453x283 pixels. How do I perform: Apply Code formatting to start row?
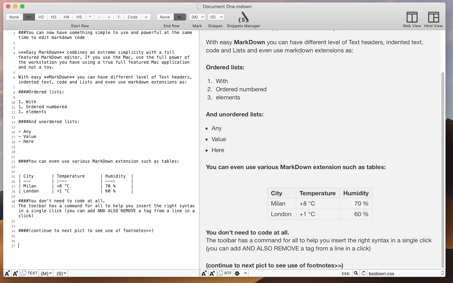click(x=133, y=17)
